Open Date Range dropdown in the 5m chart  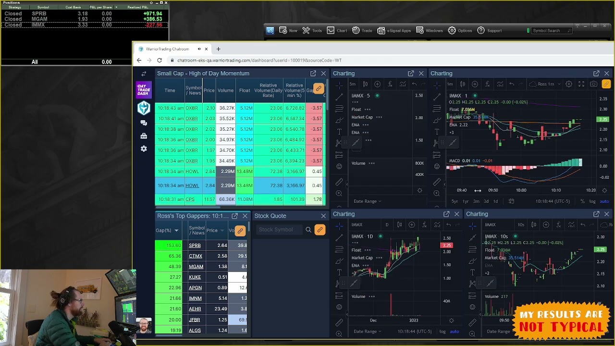[368, 201]
